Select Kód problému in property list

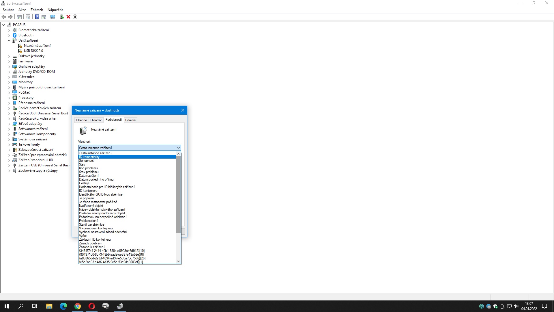88,168
